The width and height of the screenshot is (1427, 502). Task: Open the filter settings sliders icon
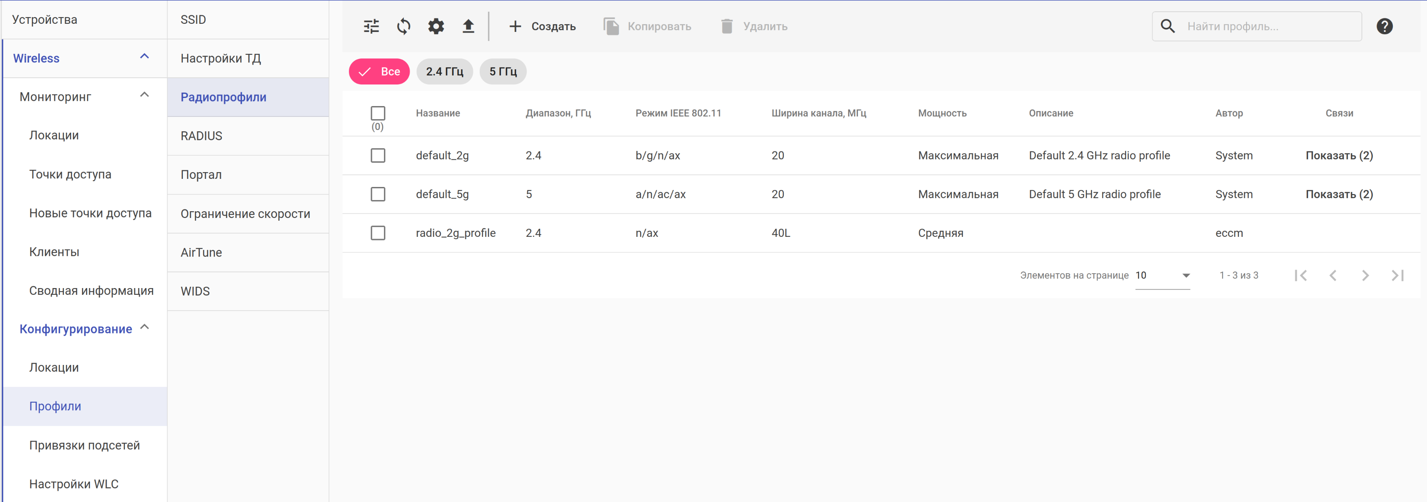pyautogui.click(x=371, y=26)
